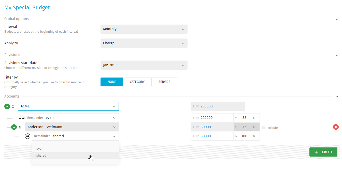Click the green arrow icon beside ACME

tap(7, 106)
